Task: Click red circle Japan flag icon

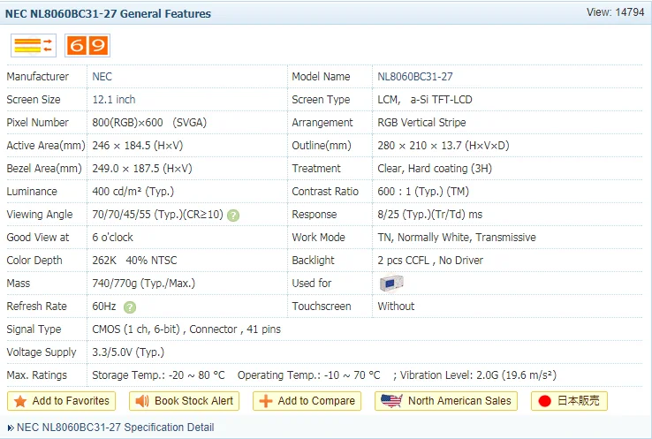Action: (x=544, y=401)
